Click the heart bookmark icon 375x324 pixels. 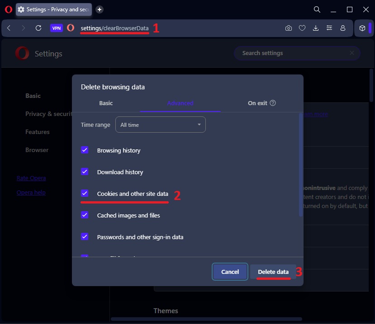coord(302,28)
